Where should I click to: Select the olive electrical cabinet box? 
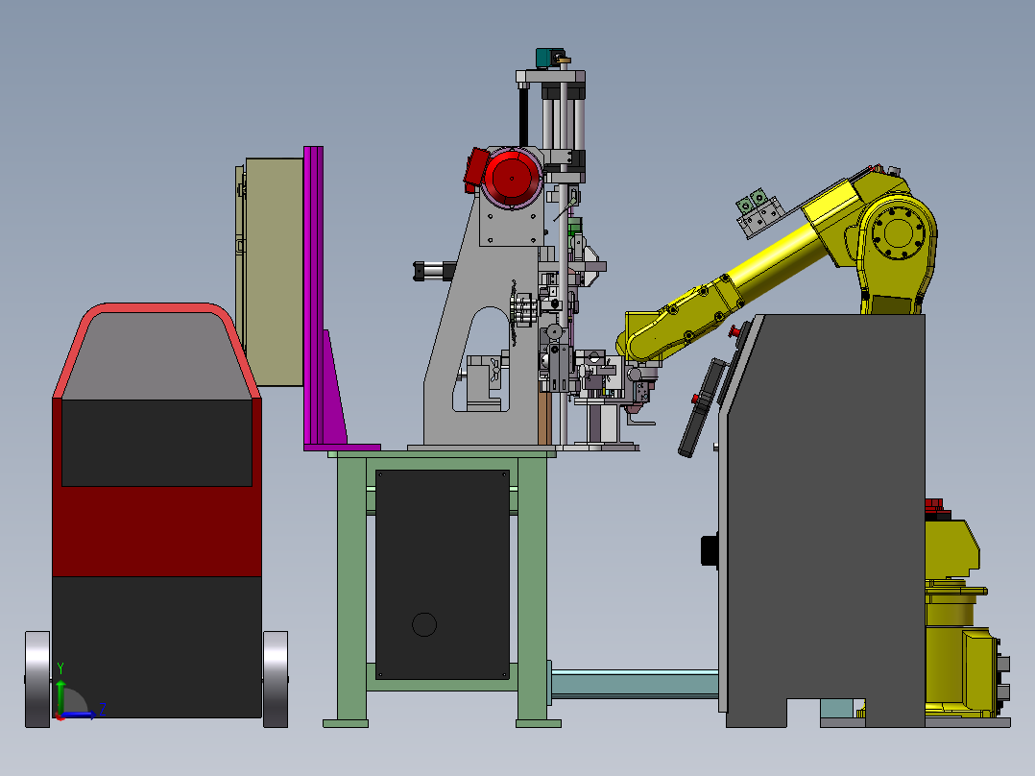pyautogui.click(x=274, y=272)
